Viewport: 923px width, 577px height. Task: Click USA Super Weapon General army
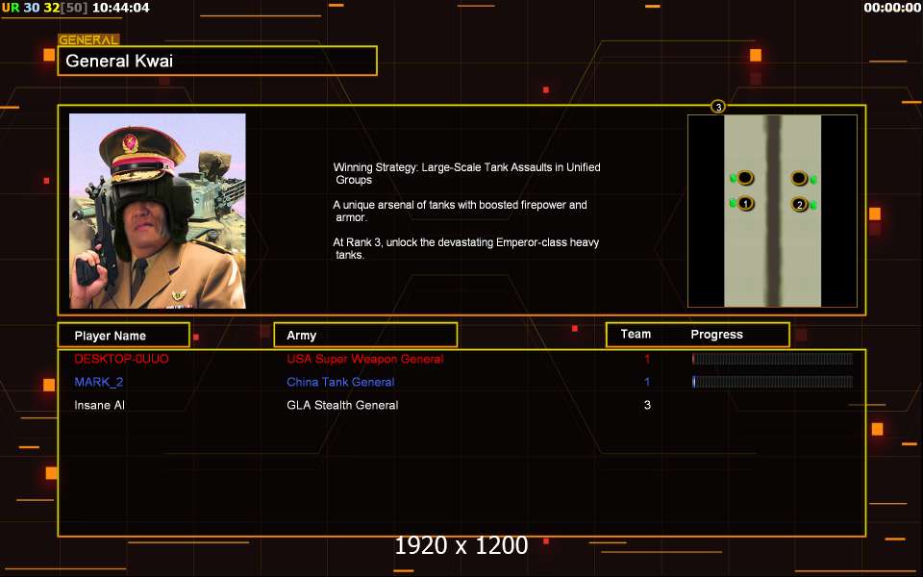[365, 359]
